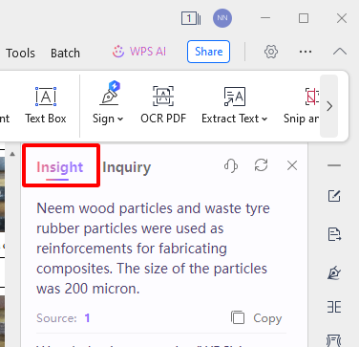Click the refresh icon in AI panel
Viewport: 359px width, 347px height.
261,165
